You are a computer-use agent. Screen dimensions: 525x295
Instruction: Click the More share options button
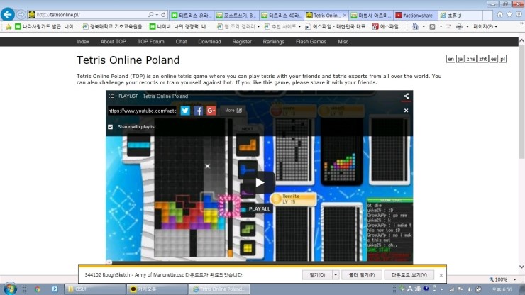[x=233, y=110]
